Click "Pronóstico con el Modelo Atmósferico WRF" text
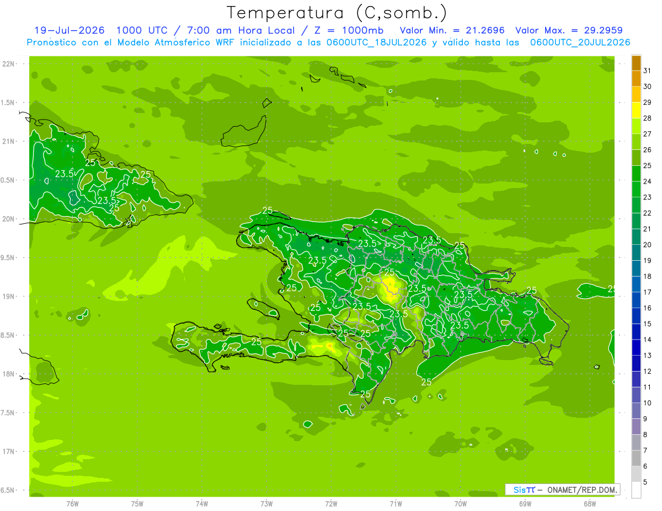The image size is (662, 511). click(132, 42)
